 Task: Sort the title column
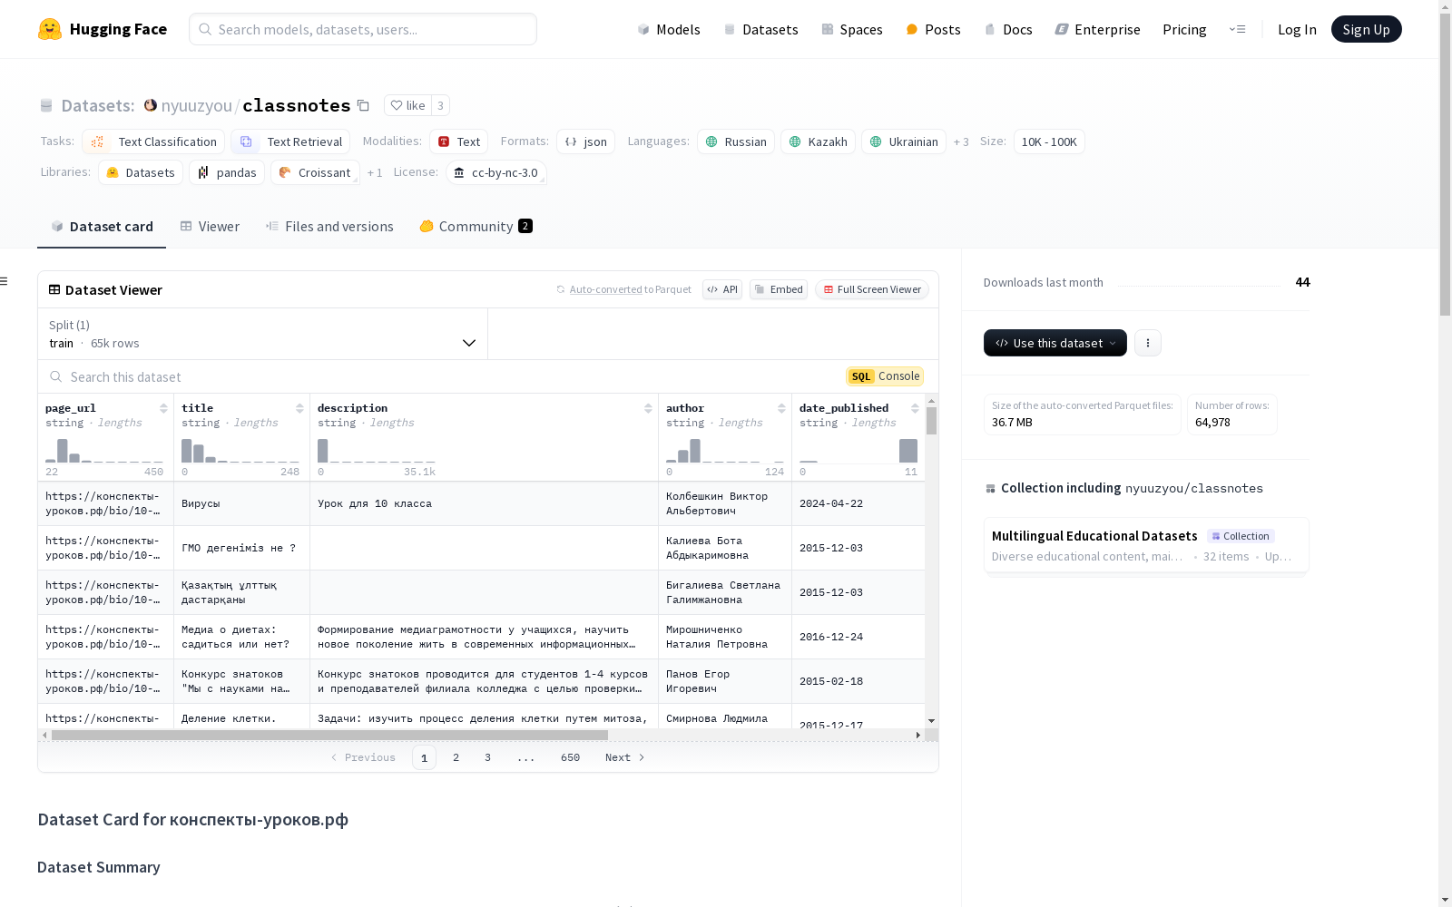pos(299,408)
